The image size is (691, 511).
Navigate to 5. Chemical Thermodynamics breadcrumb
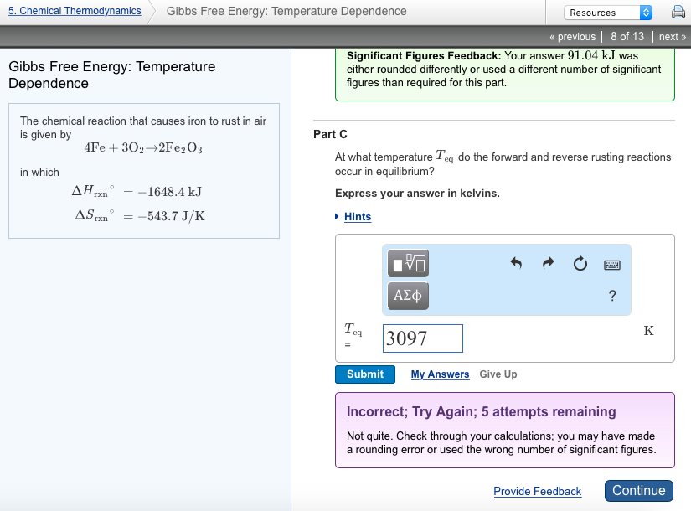72,10
